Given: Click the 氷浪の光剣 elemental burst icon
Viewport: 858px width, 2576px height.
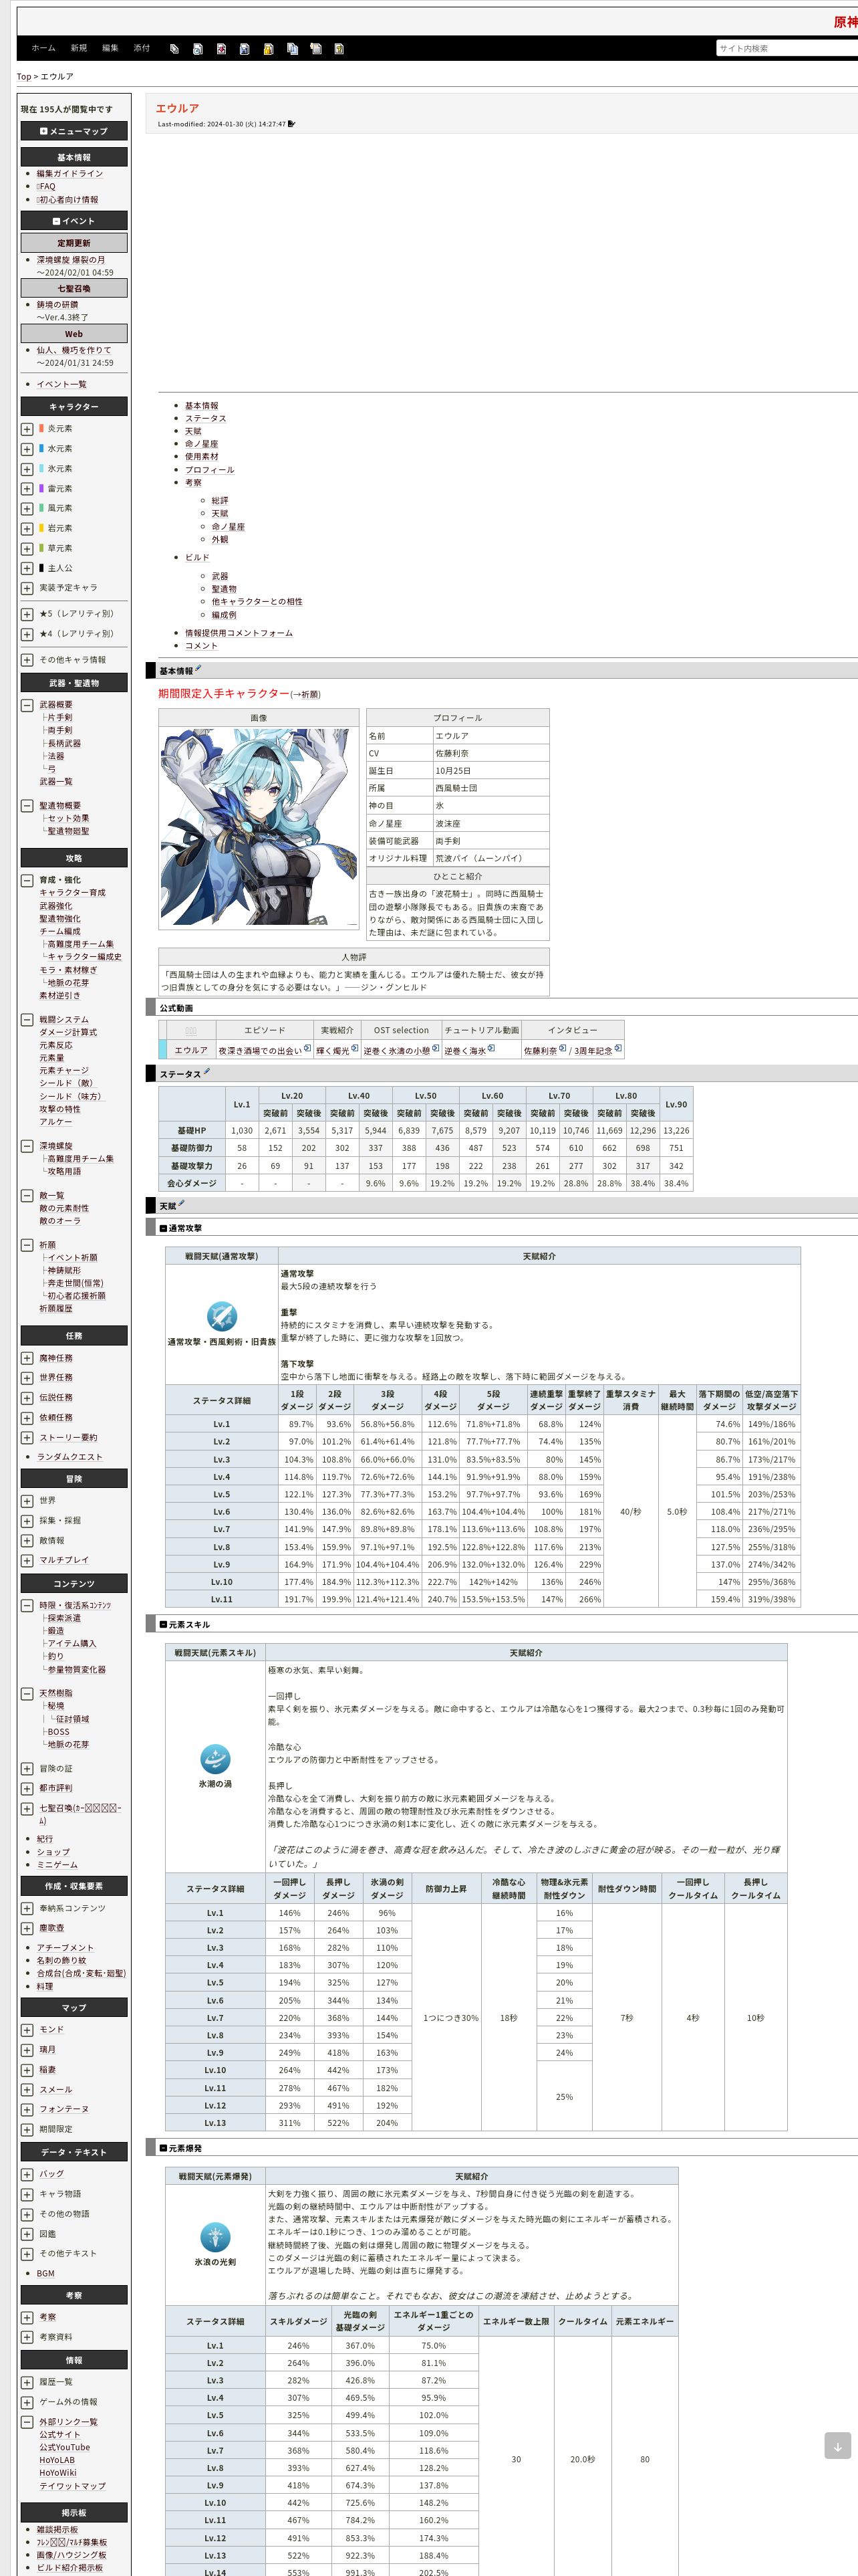Looking at the screenshot, I should (x=214, y=2236).
